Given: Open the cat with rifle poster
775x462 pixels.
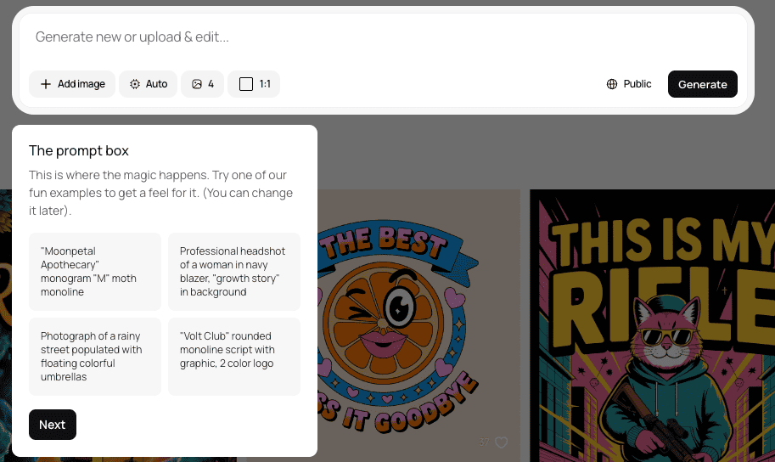Looking at the screenshot, I should point(653,325).
